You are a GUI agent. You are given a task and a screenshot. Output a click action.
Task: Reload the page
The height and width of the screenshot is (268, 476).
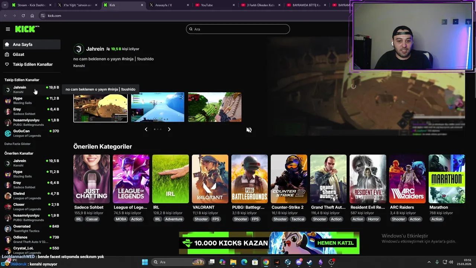23,16
